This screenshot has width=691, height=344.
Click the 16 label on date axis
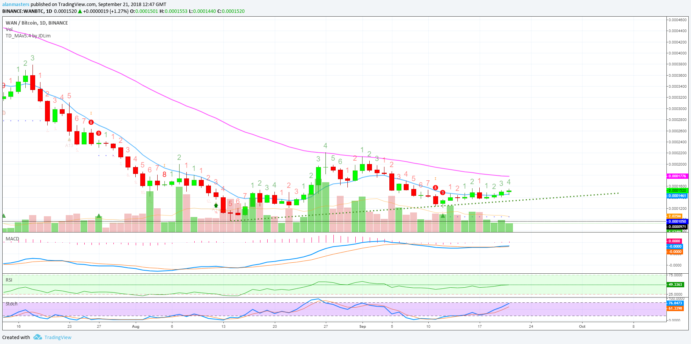(x=19, y=326)
